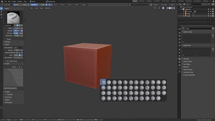Click the falloff curve zoom in icon

click(x=13, y=67)
